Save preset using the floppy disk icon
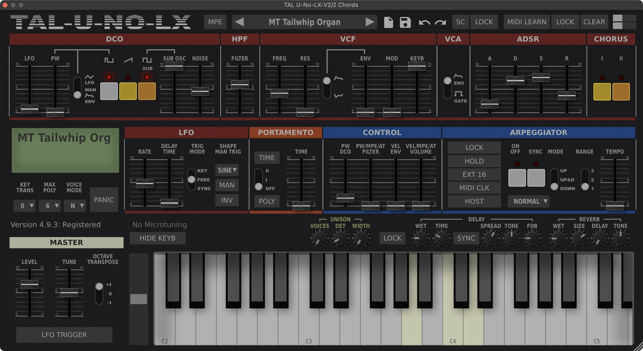Image resolution: width=643 pixels, height=351 pixels. [405, 22]
